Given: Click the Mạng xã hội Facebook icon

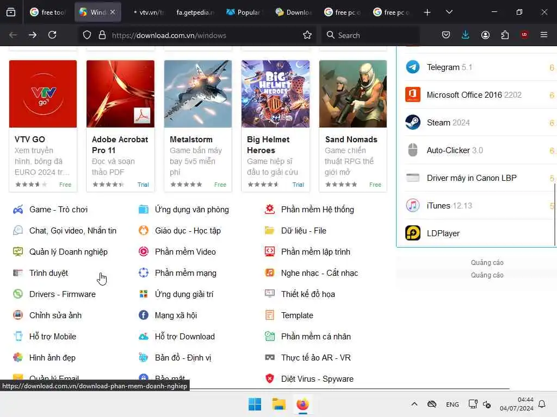Looking at the screenshot, I should [144, 315].
